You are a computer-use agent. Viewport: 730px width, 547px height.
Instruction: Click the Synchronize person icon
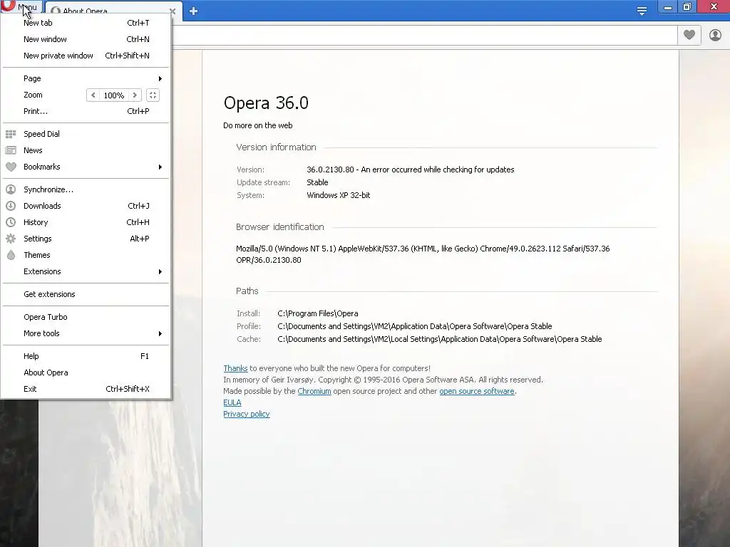click(11, 189)
